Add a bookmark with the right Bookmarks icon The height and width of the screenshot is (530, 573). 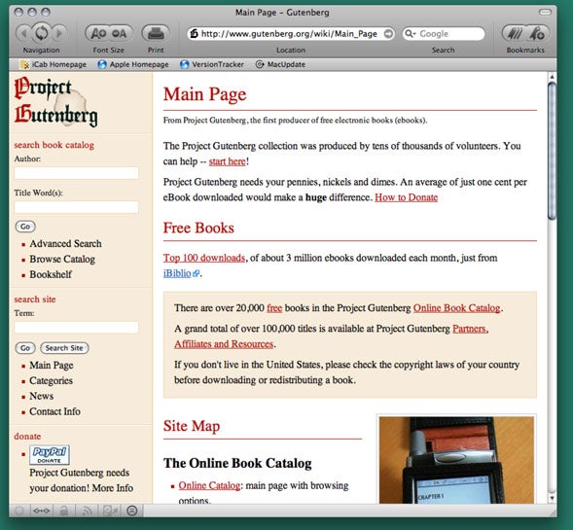(537, 34)
